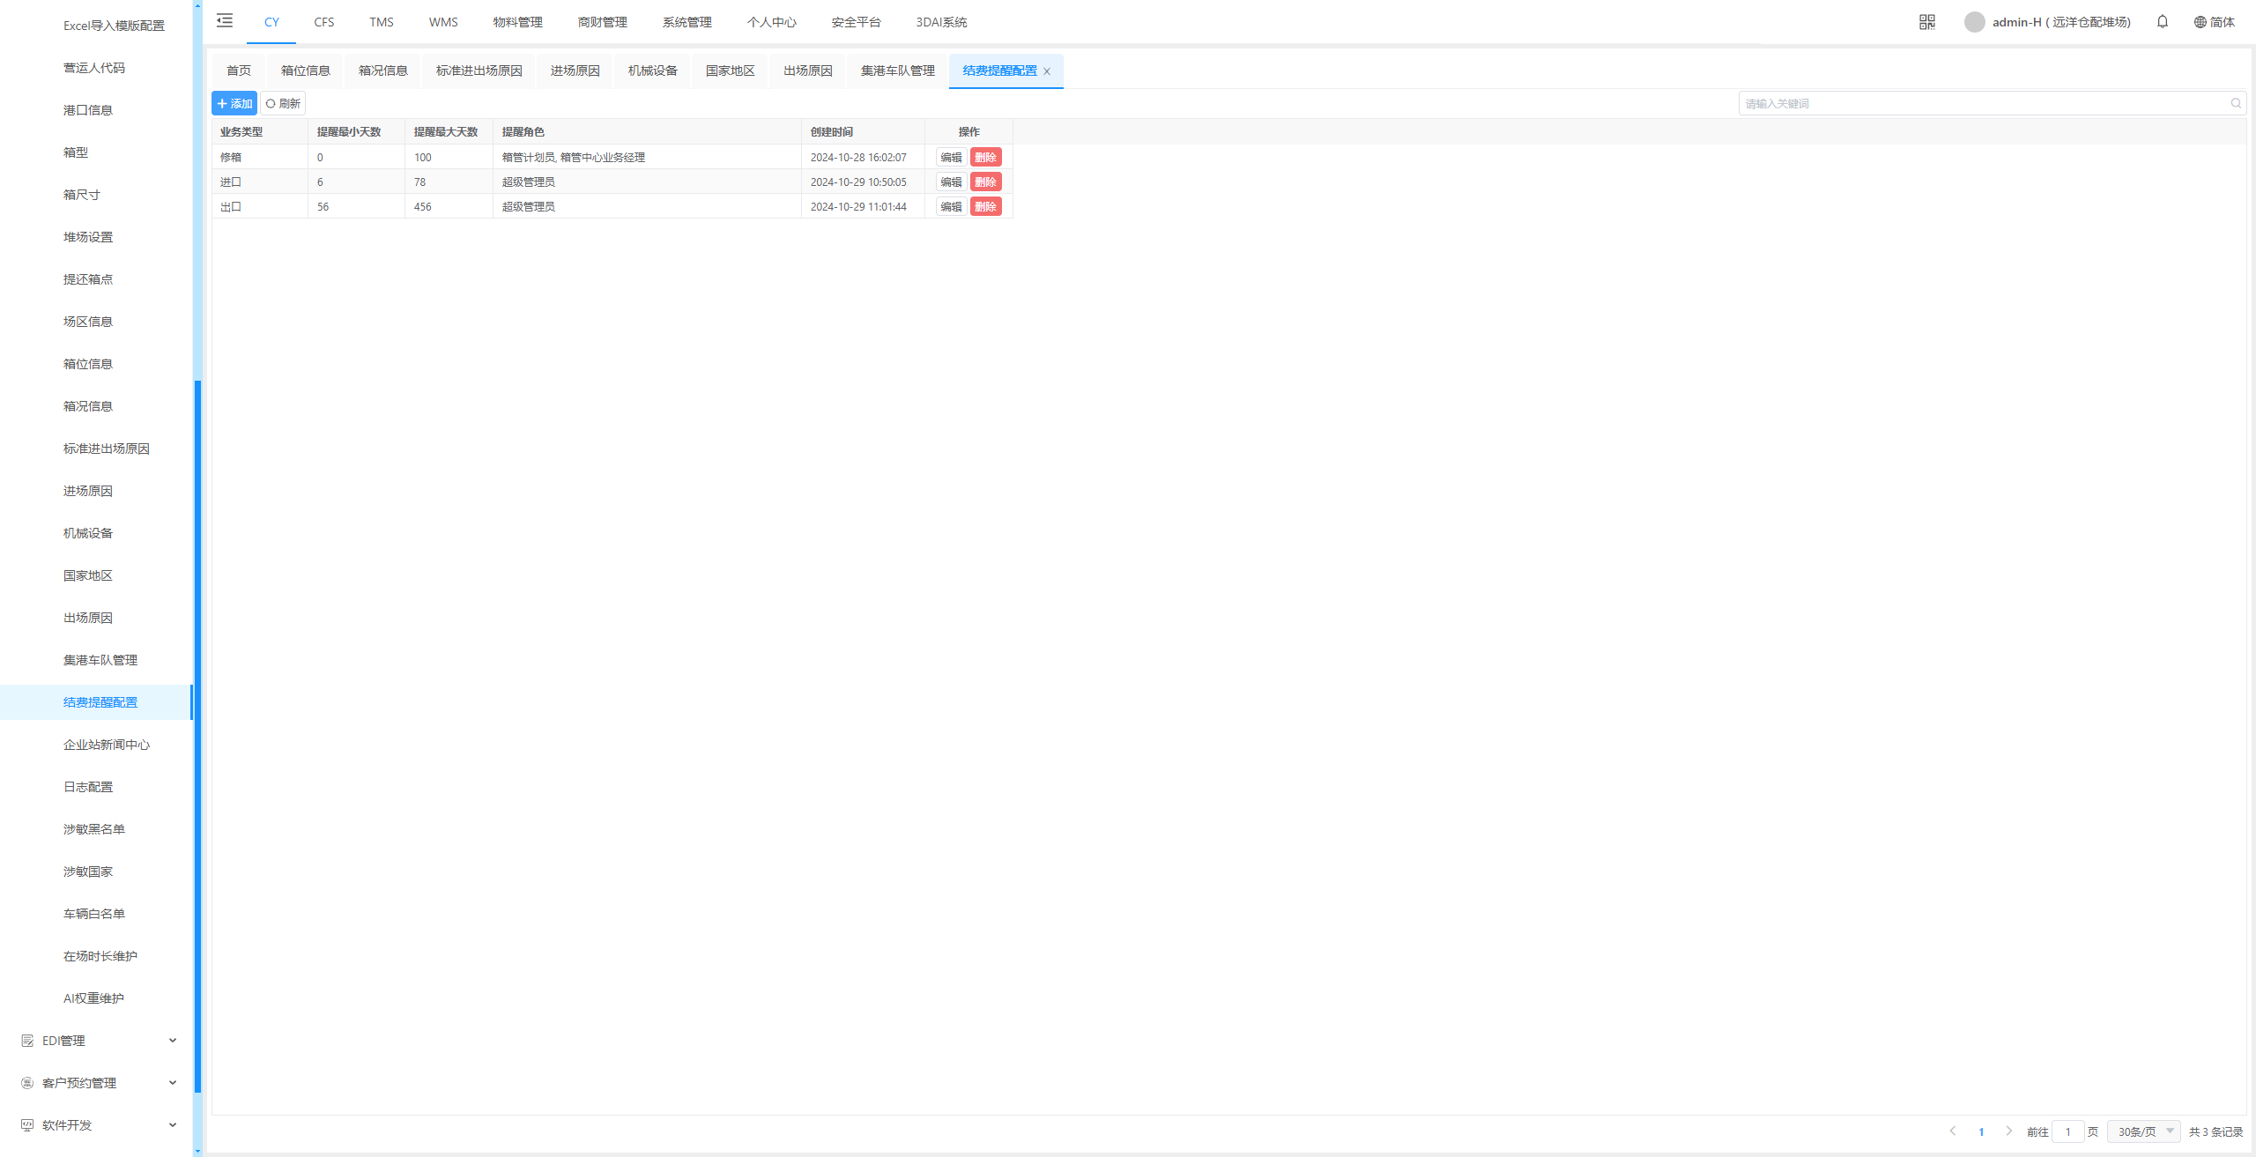Edit the 出口 row
Screen dimensions: 2256x1157
(x=951, y=206)
